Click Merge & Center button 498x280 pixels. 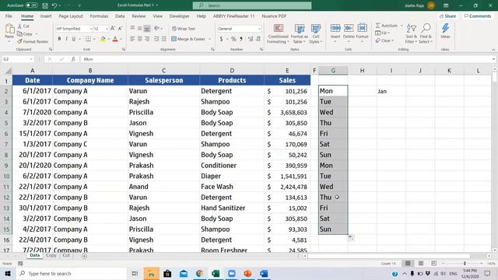pyautogui.click(x=189, y=39)
